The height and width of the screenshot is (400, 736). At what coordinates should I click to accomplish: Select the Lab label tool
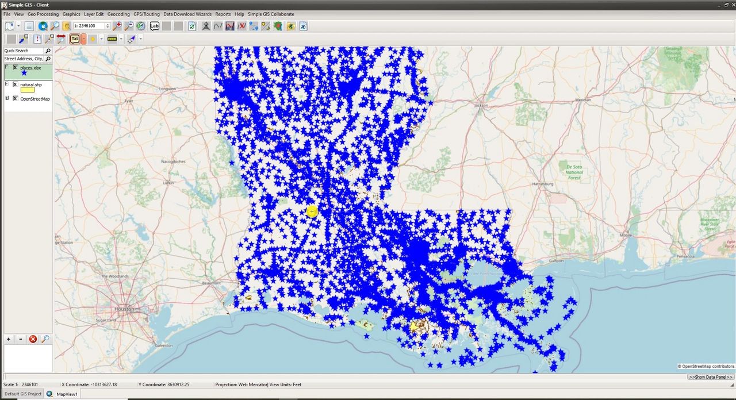coord(154,26)
